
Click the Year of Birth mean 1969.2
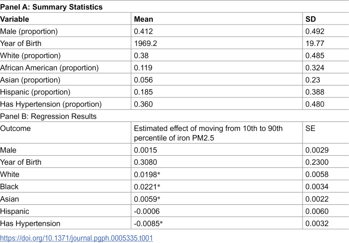click(x=145, y=43)
